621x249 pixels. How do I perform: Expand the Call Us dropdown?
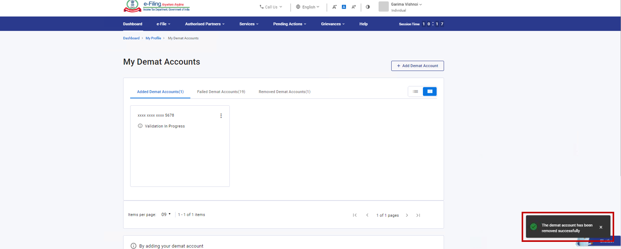click(271, 7)
